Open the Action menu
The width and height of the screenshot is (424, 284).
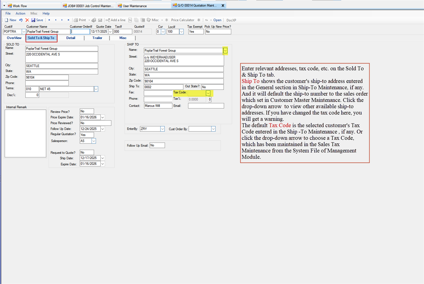pyautogui.click(x=20, y=13)
